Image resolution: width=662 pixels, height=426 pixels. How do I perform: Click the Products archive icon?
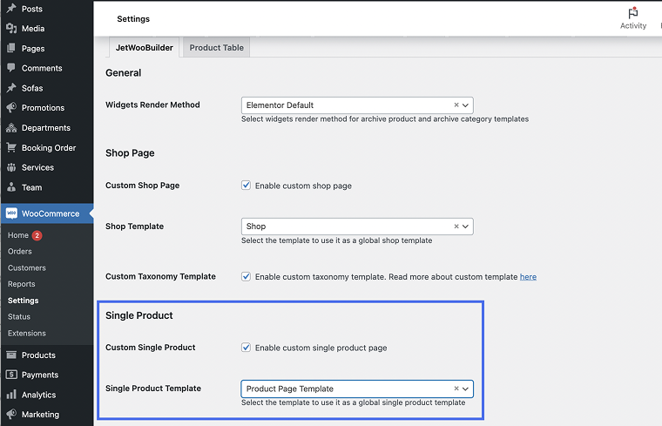pos(11,355)
